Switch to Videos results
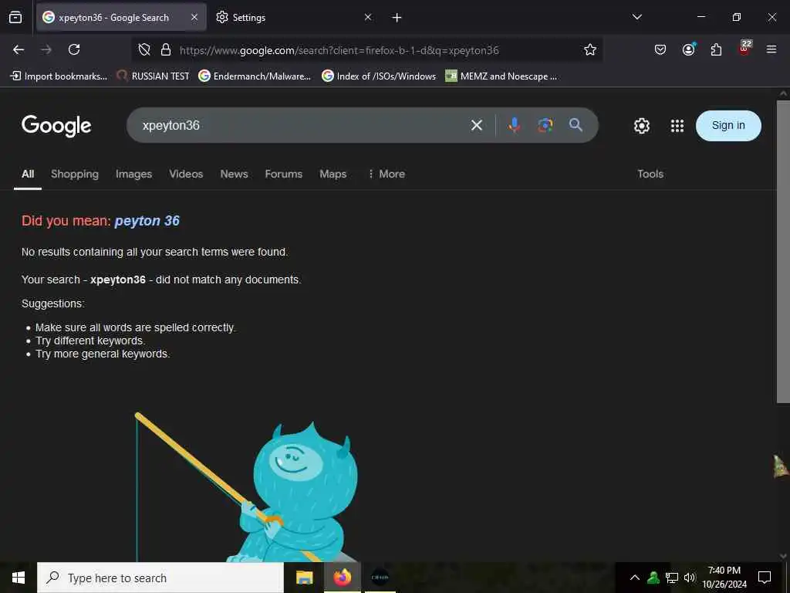Viewport: 790px width, 593px height. pyautogui.click(x=186, y=174)
